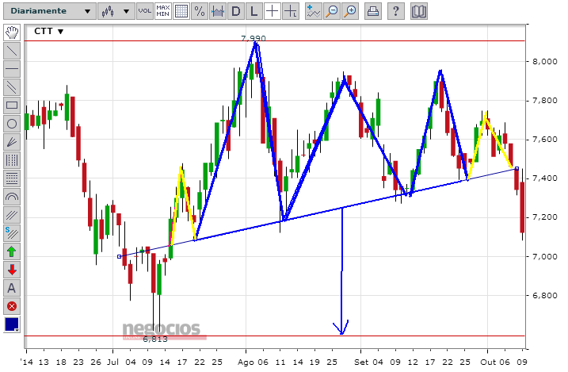Open the Diariamente period dropdown
This screenshot has height=372, width=568.
tap(50, 11)
